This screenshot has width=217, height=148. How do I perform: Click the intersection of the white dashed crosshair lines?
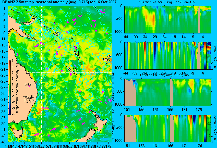(x=42, y=73)
